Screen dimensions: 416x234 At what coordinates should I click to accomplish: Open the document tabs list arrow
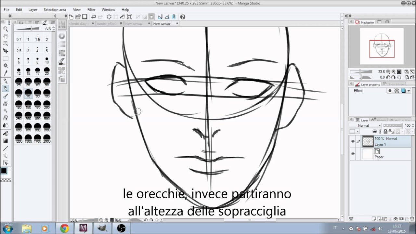coord(342,23)
